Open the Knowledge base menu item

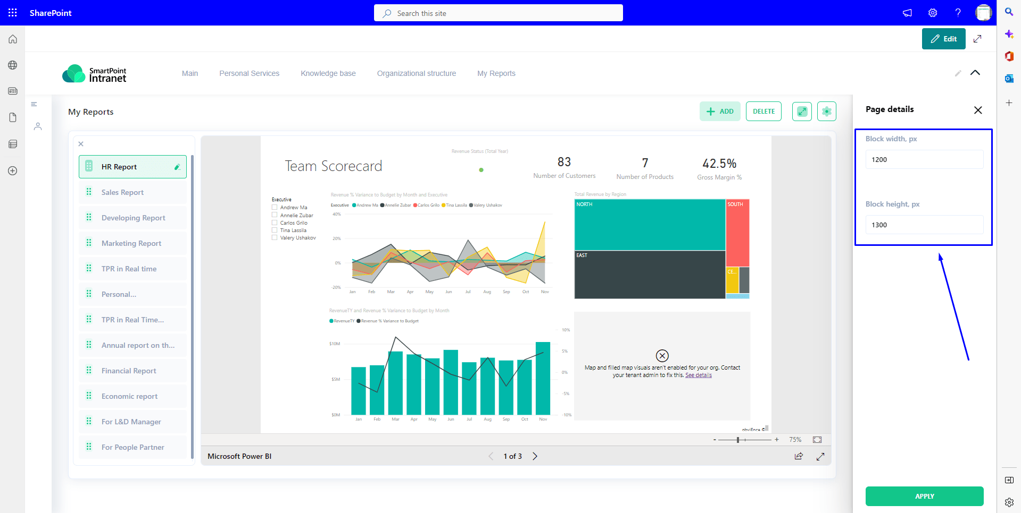(328, 73)
